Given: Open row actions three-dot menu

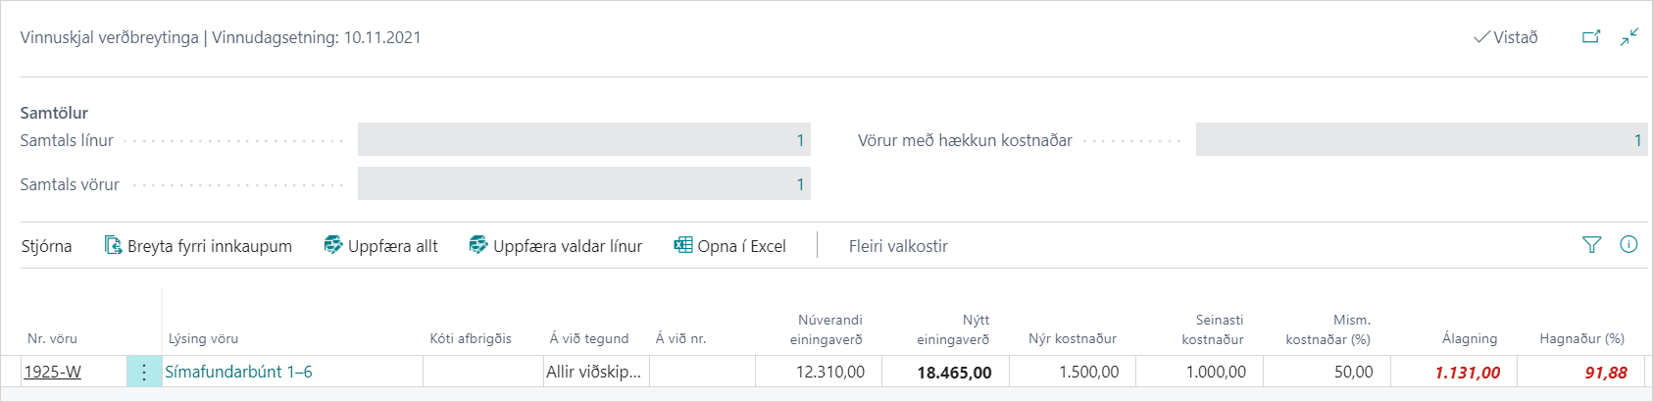Looking at the screenshot, I should click(x=144, y=372).
